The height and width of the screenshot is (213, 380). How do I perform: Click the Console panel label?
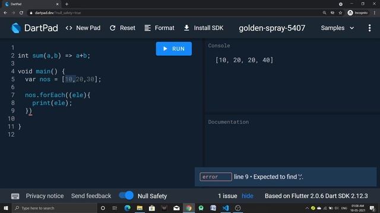click(219, 46)
